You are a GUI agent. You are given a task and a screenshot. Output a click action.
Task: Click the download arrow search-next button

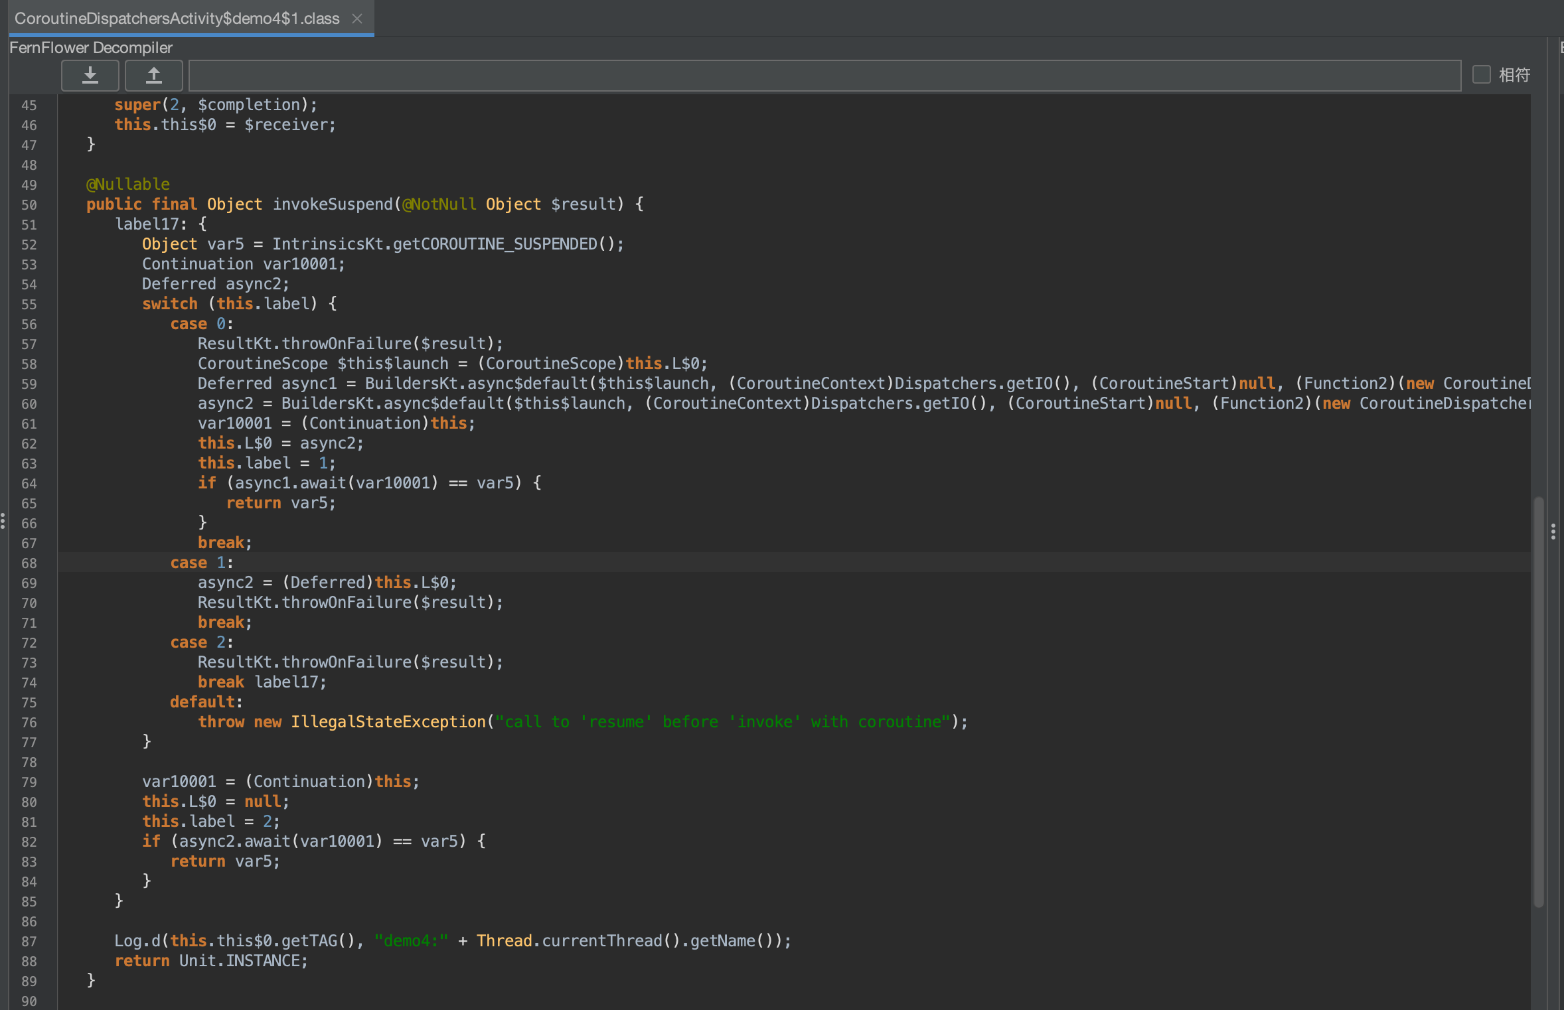pos(90,75)
